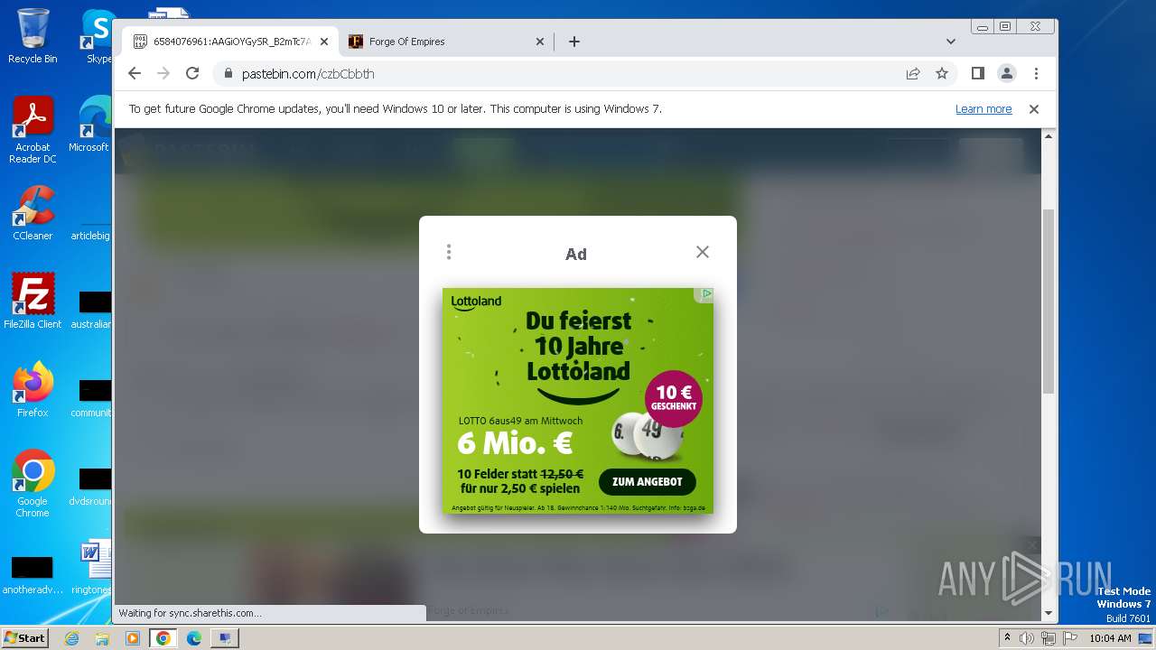Go back to the previous page
This screenshot has width=1156, height=650.
click(x=135, y=73)
